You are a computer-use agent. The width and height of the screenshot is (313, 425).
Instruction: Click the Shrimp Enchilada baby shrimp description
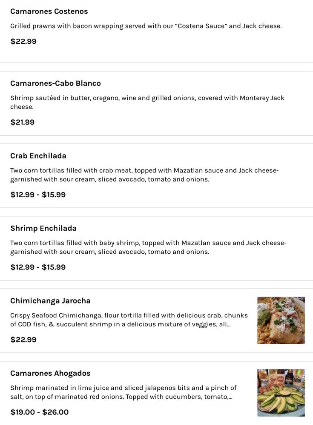click(148, 247)
